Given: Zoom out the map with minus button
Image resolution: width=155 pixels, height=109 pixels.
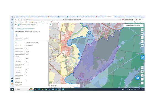Looking at the screenshot, I should click(142, 83).
